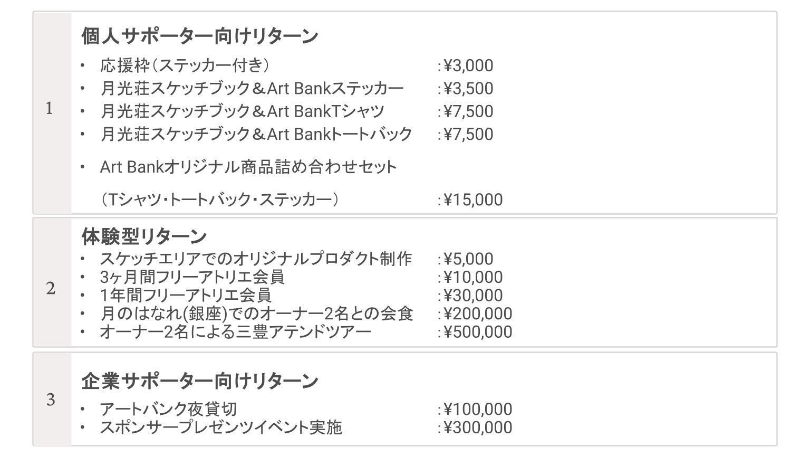
Task: Select the 応援枠（ステッカー付き） item
Action: (185, 65)
